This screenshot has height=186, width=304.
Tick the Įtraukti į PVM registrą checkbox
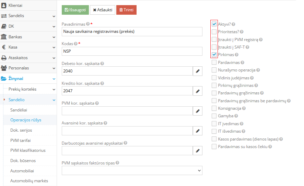click(214, 40)
